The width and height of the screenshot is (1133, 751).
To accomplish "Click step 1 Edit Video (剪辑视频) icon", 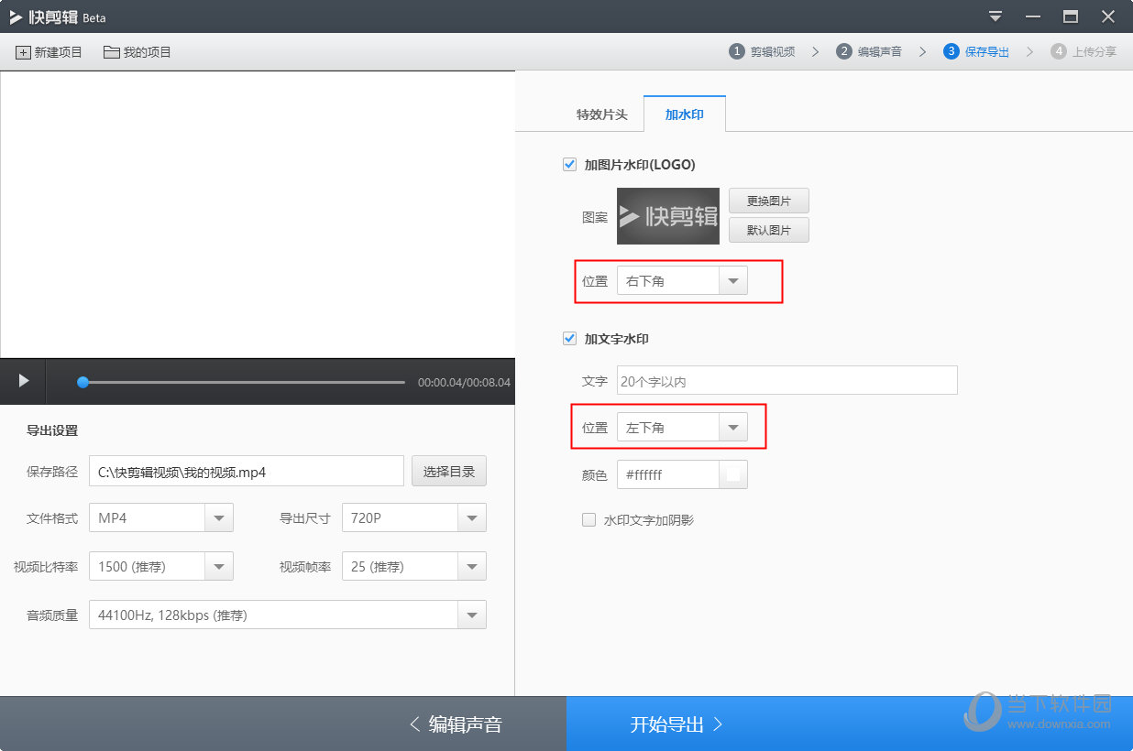I will click(x=736, y=52).
